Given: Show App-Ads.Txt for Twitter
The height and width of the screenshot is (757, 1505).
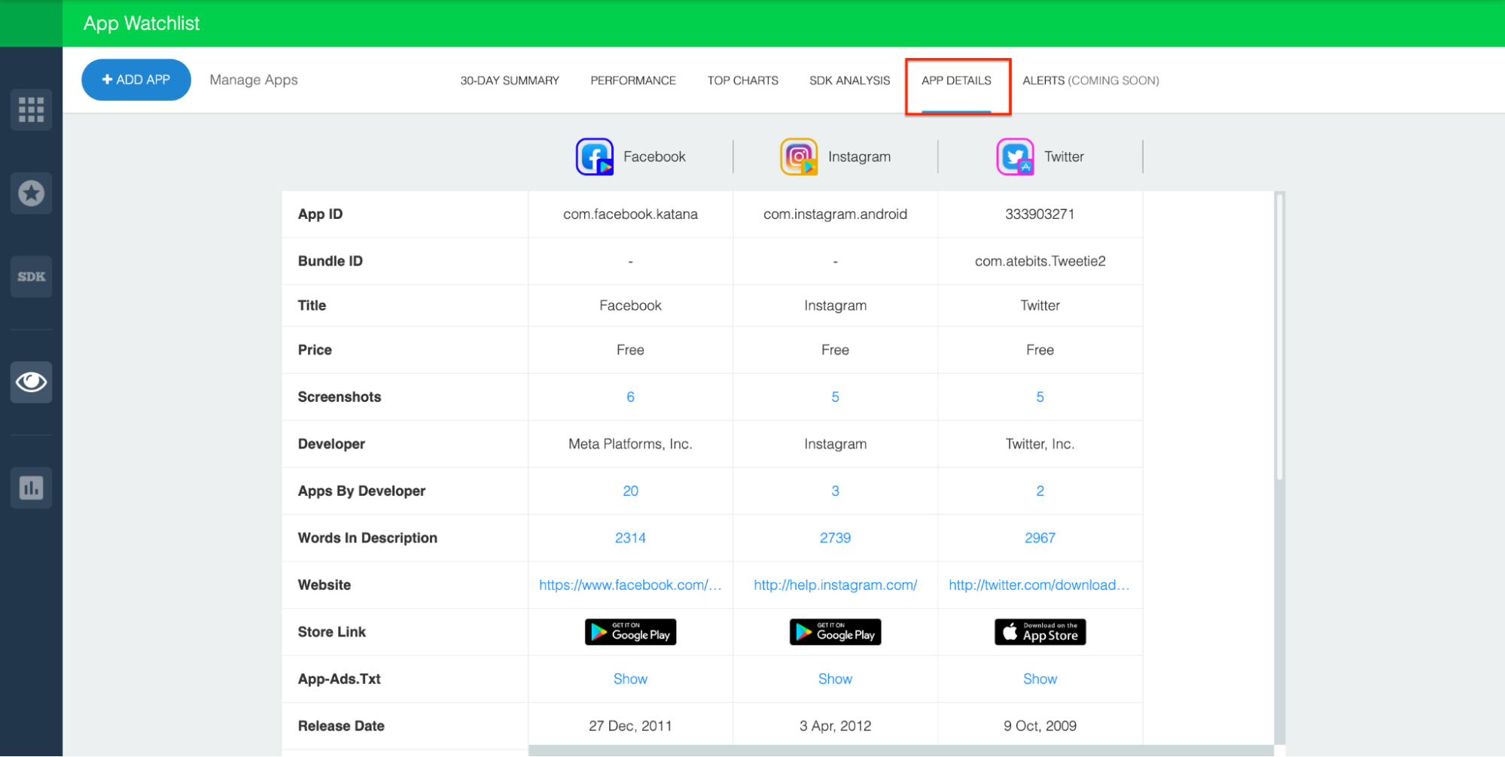Looking at the screenshot, I should (x=1040, y=679).
